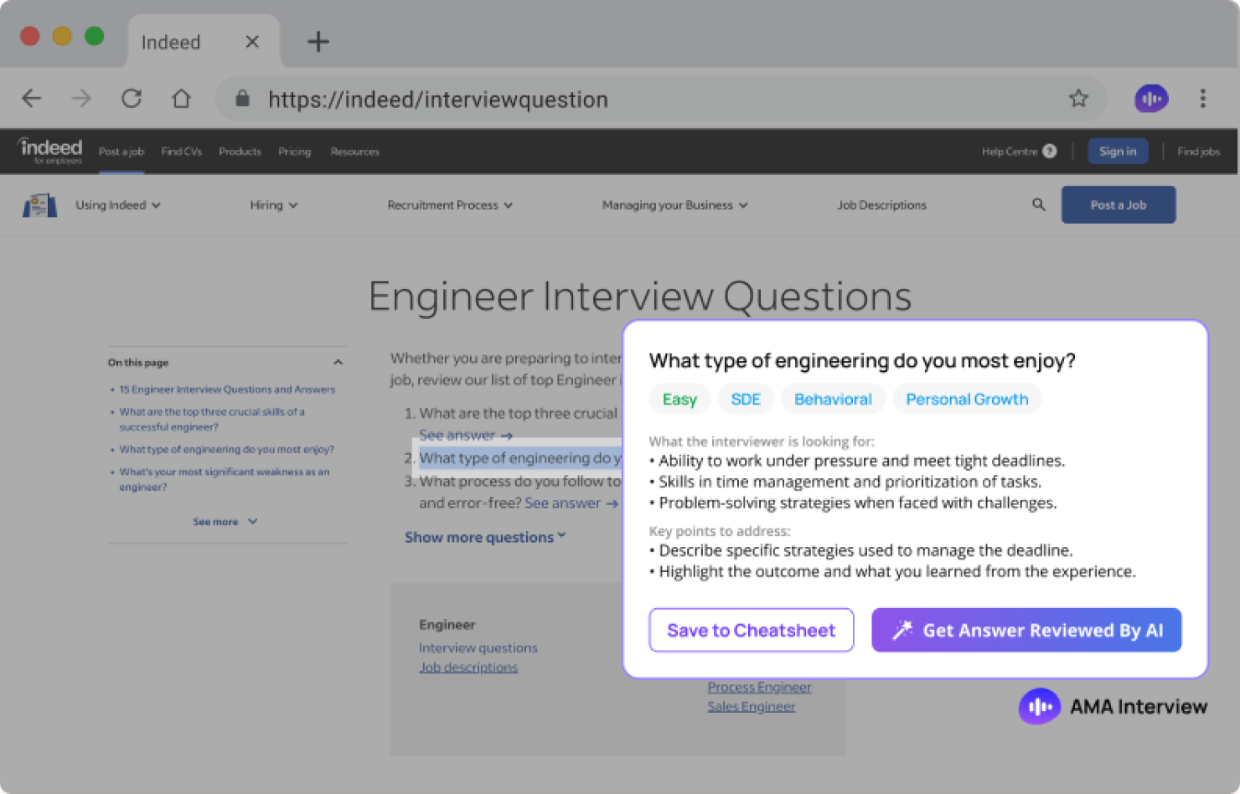Click the Help Centre link

coord(1010,152)
